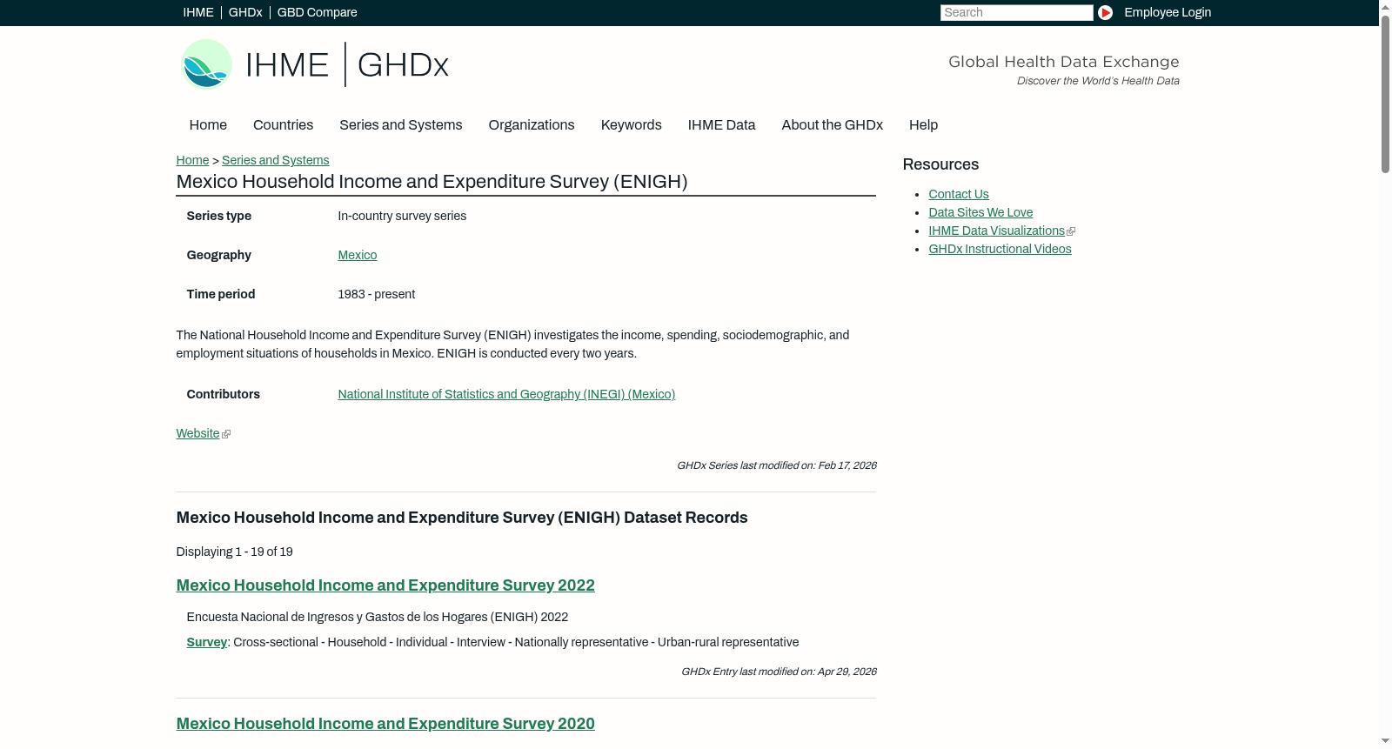Open the GHDx link in top bar
Screen dimensions: 1392x749
click(x=245, y=12)
